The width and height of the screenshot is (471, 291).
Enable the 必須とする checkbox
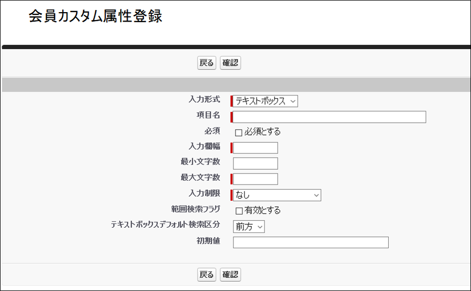pyautogui.click(x=239, y=132)
